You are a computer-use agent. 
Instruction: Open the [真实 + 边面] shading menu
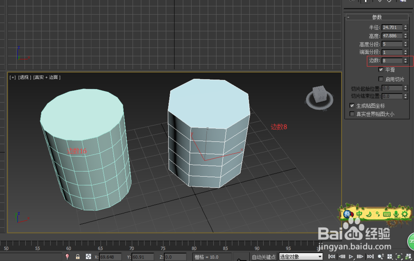pyautogui.click(x=47, y=77)
